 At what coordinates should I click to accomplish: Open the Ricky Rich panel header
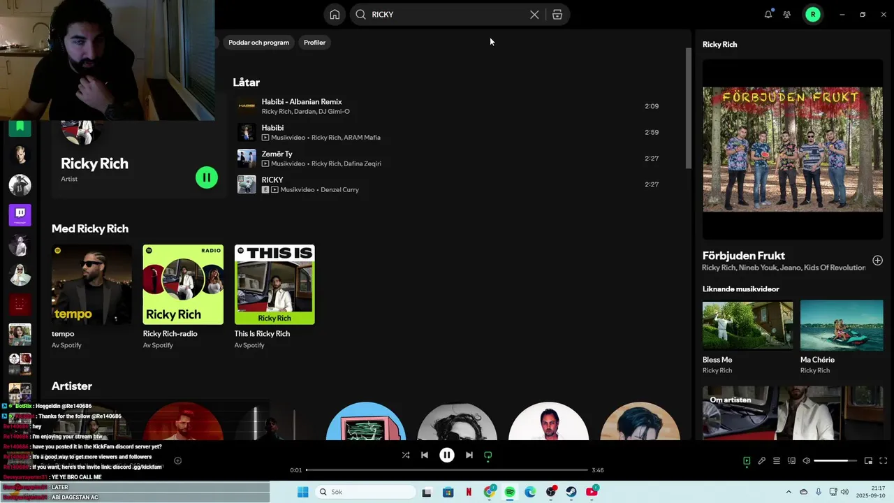pos(719,45)
